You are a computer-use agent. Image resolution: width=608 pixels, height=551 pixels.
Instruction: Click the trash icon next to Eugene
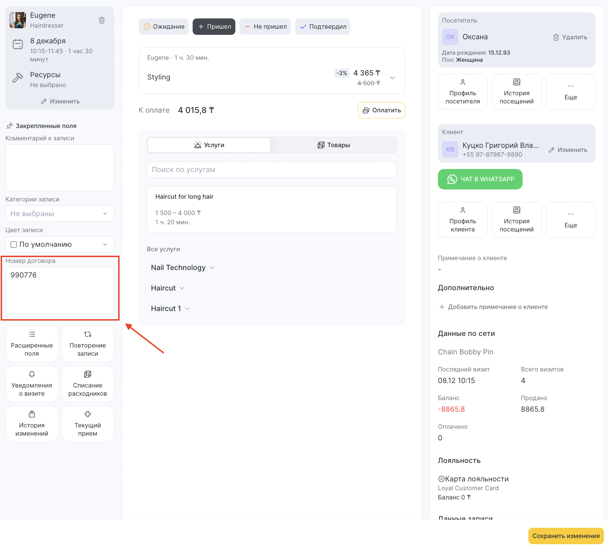point(102,20)
